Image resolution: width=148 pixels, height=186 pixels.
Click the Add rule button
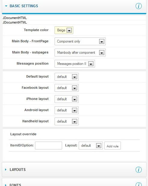[112, 146]
